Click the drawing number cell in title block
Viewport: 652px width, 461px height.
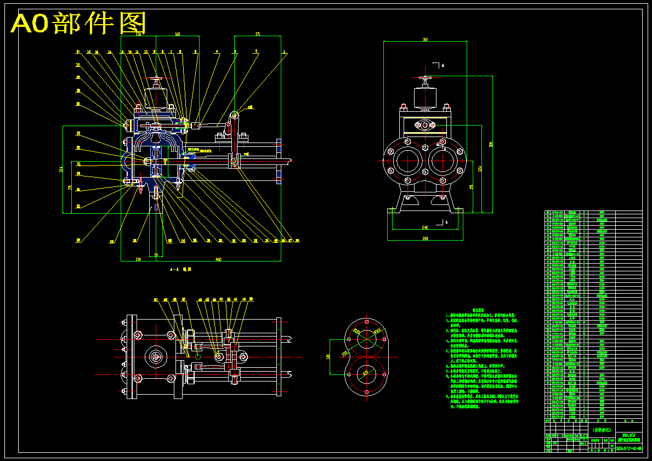[x=629, y=448]
